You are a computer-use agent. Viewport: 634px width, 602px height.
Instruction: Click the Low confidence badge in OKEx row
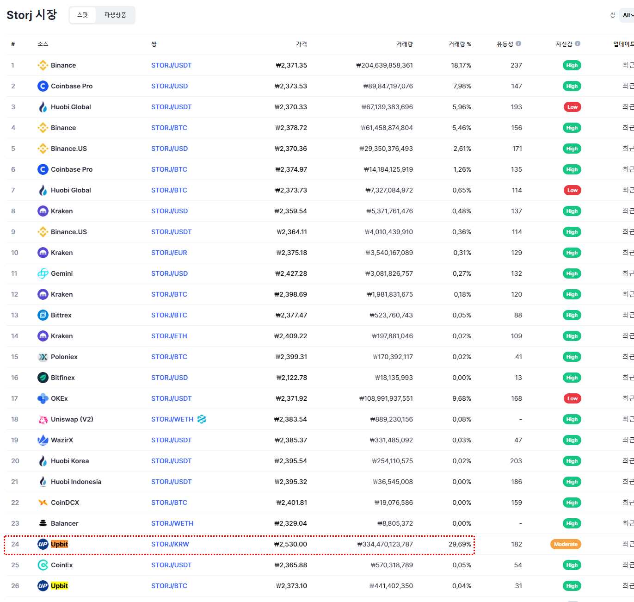pos(572,398)
